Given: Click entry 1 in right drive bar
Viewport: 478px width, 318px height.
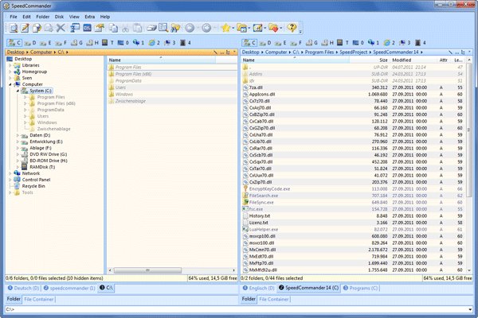Looking at the screenshot, I should click(374, 43).
